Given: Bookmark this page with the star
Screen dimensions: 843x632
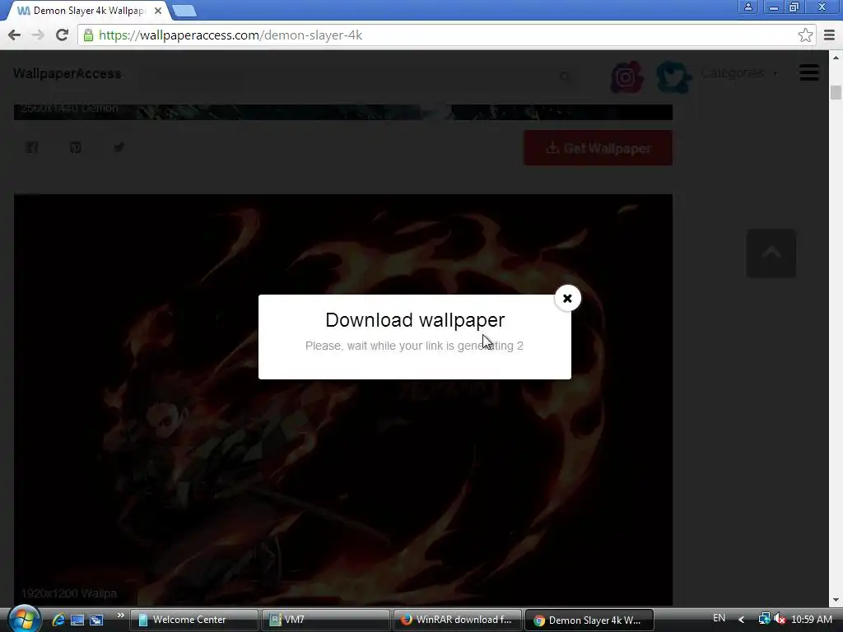Looking at the screenshot, I should (x=805, y=35).
